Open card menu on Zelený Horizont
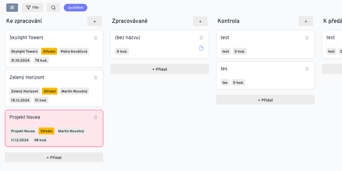The width and height of the screenshot is (342, 171). point(95,77)
